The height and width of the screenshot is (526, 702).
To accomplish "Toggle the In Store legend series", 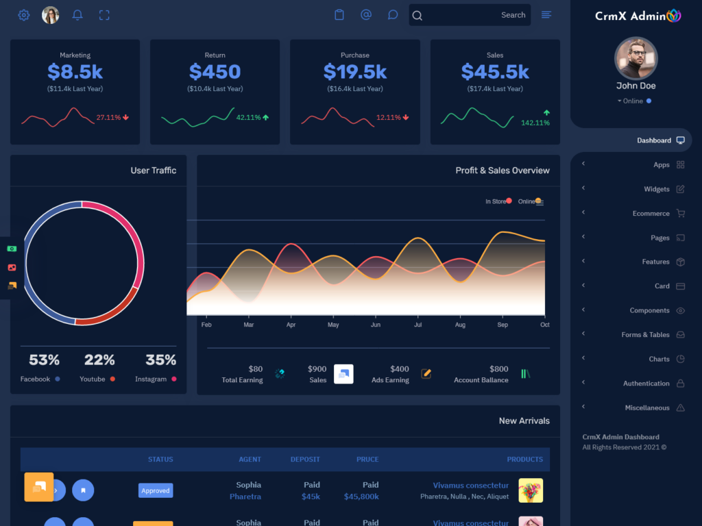I will click(x=498, y=201).
